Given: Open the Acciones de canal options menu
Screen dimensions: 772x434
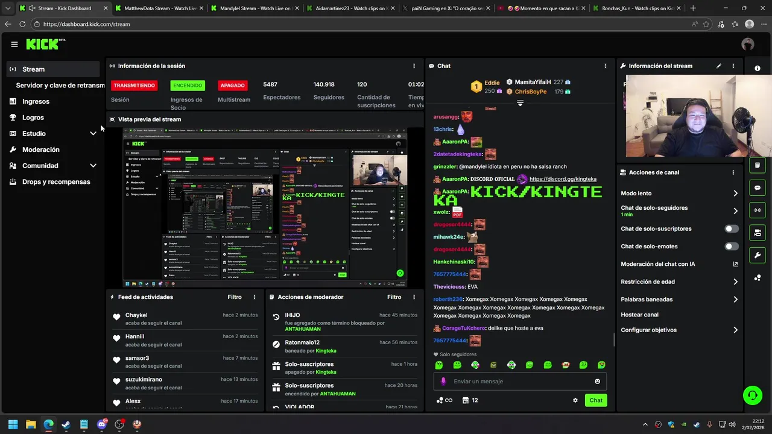Looking at the screenshot, I should [x=733, y=172].
